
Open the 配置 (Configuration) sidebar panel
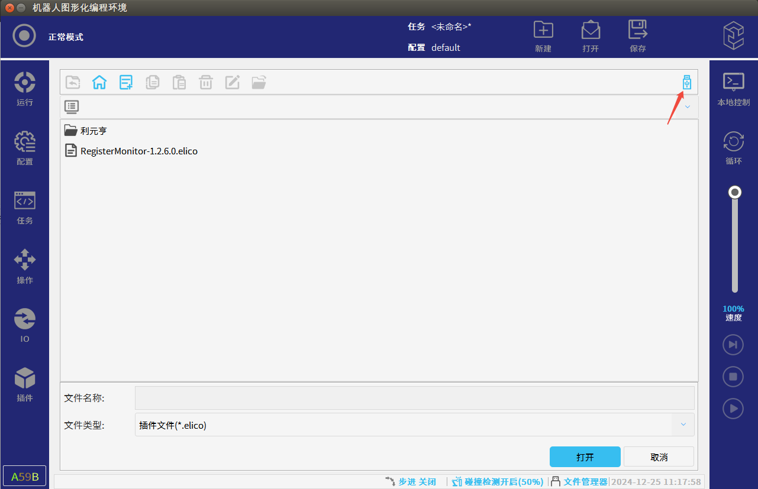25,148
